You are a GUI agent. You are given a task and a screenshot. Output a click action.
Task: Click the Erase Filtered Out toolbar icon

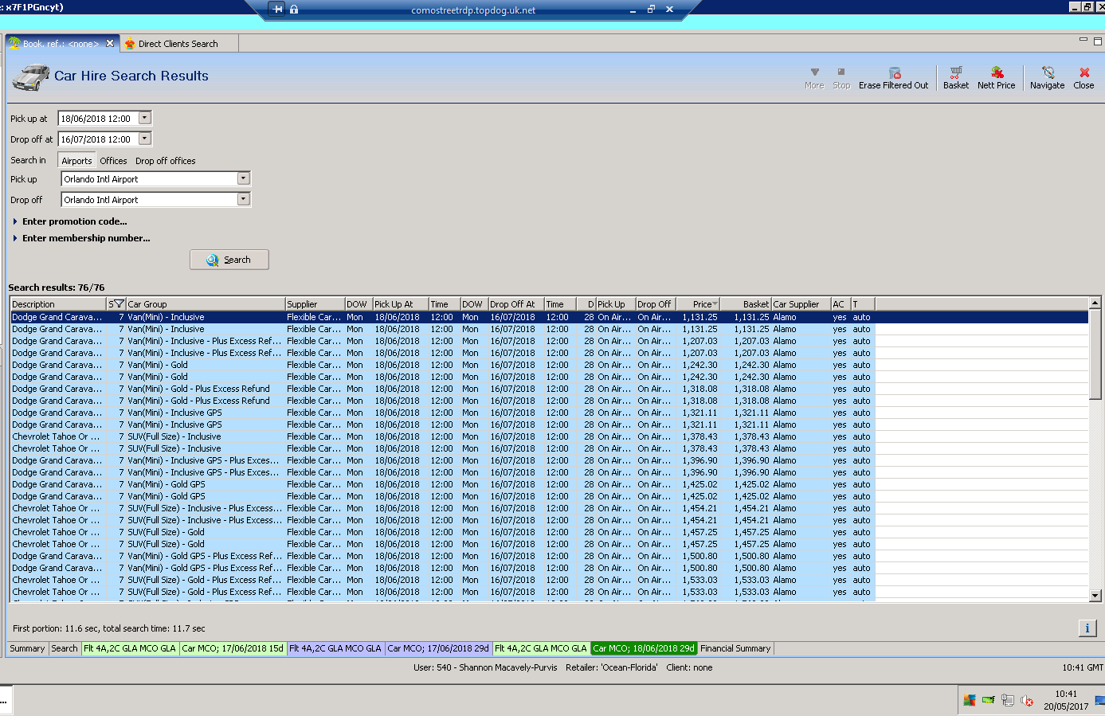tap(894, 73)
